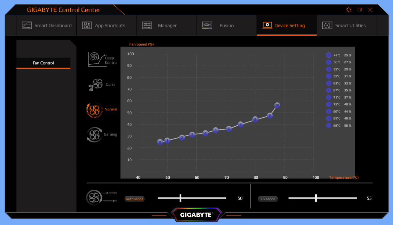The image size is (393, 225).
Task: Select curve point 9 on the graph
Action: 270,115
